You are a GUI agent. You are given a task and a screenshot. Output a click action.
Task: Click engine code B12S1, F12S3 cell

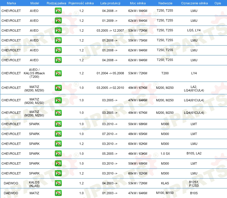(194, 184)
